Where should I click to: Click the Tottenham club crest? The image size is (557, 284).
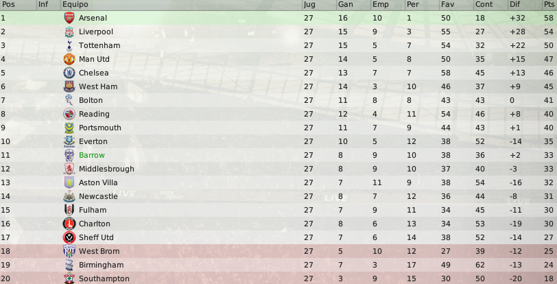pyautogui.click(x=69, y=45)
